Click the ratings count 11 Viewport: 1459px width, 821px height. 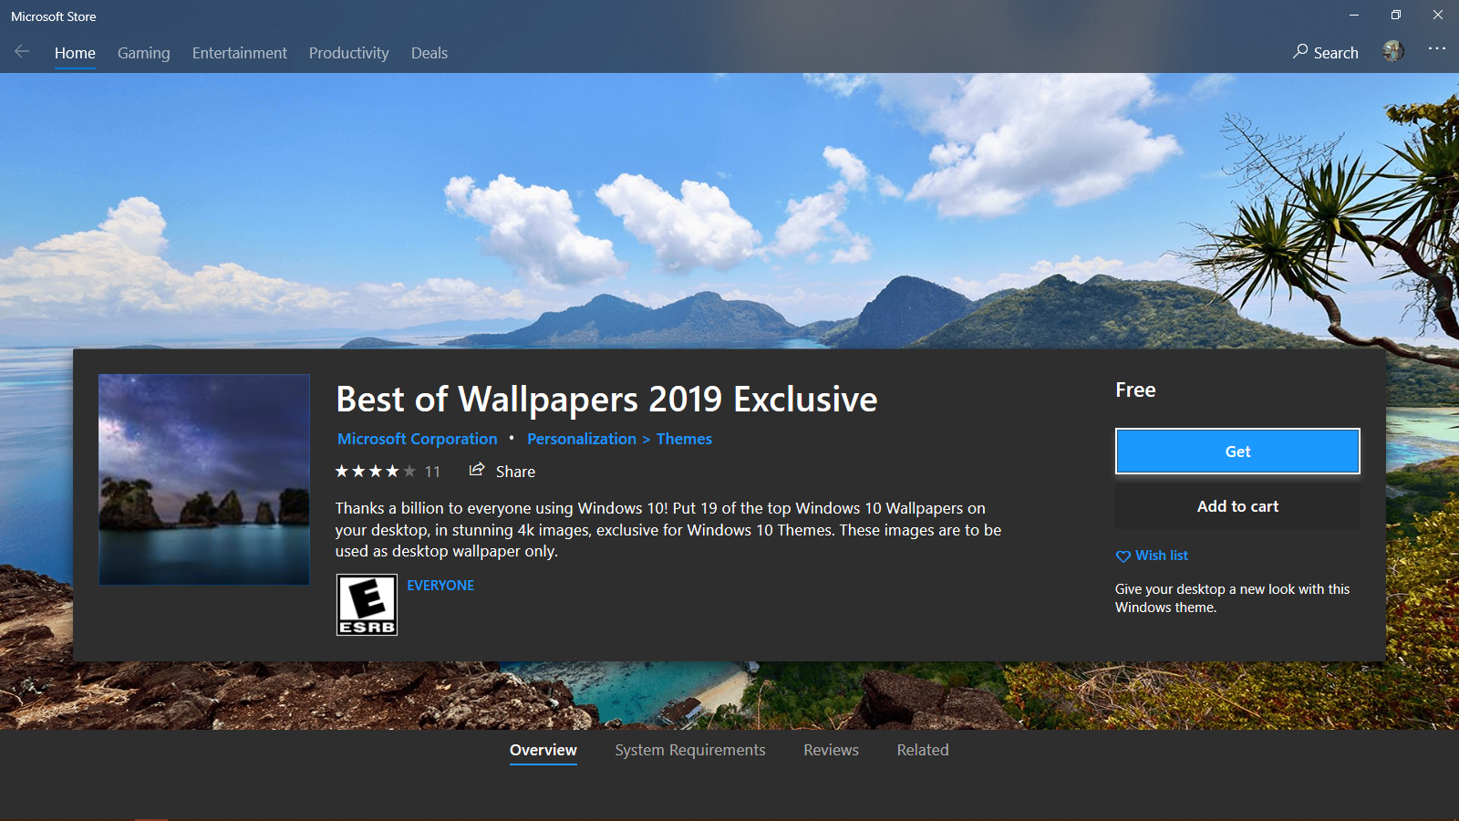(432, 472)
